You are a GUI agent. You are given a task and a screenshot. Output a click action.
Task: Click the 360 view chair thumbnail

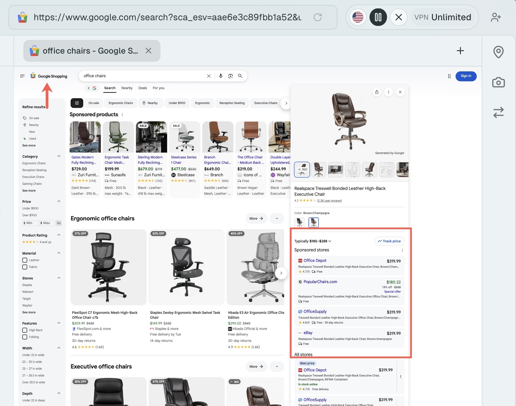click(301, 170)
